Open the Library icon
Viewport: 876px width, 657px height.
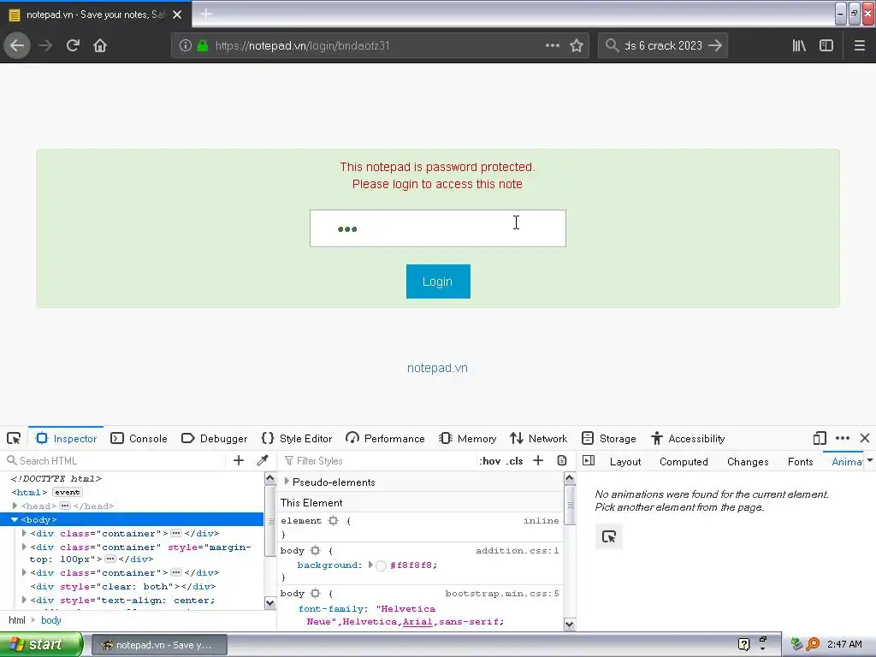point(799,45)
